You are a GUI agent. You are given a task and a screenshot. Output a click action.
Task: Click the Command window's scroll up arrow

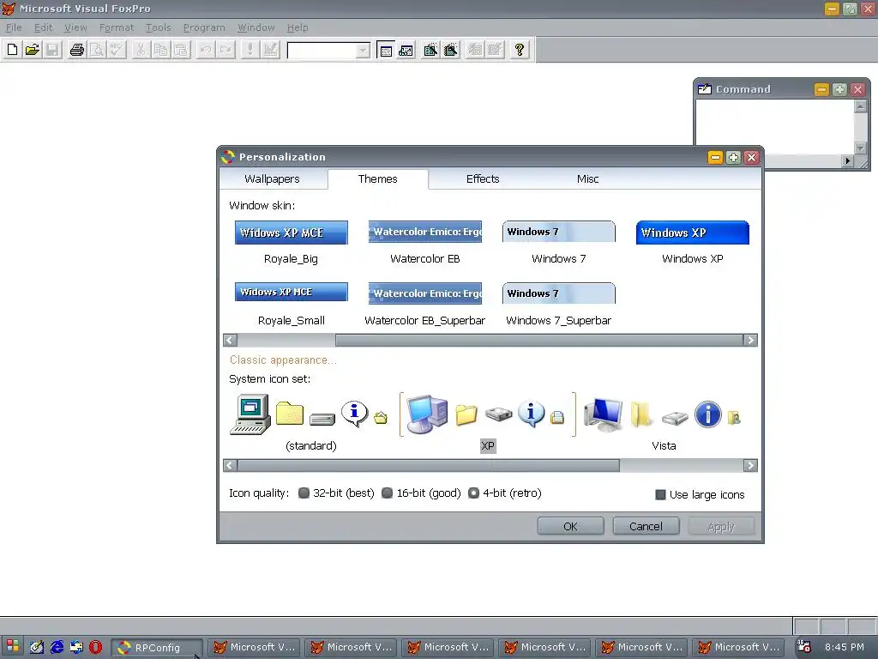coord(861,106)
